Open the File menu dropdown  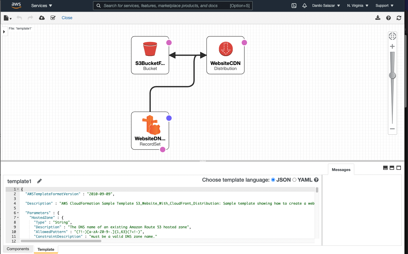pyautogui.click(x=8, y=18)
